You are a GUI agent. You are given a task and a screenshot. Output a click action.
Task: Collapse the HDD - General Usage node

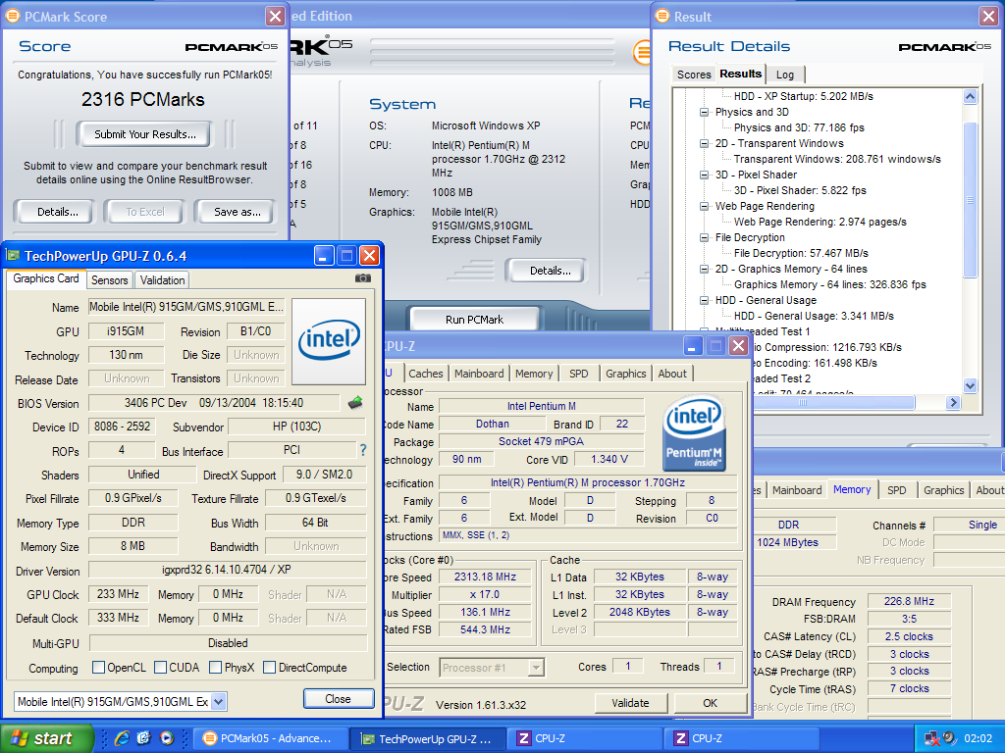point(705,300)
